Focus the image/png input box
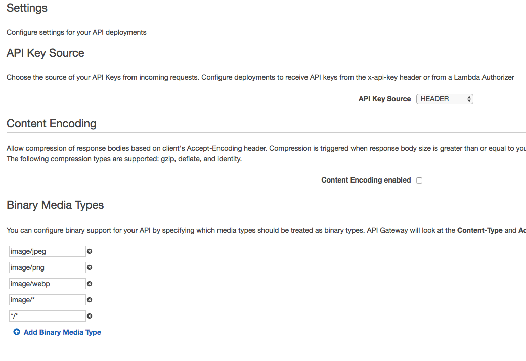Viewport: 526px width, 361px height. click(x=47, y=267)
